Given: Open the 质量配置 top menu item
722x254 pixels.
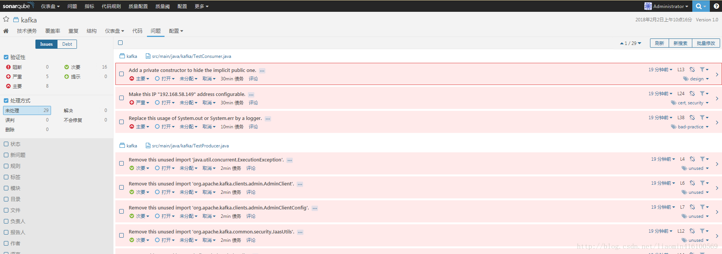Looking at the screenshot, I should click(138, 6).
